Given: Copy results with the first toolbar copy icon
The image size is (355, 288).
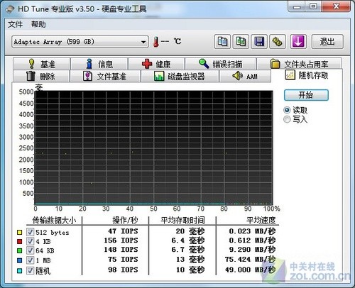Looking at the screenshot, I should [x=222, y=42].
